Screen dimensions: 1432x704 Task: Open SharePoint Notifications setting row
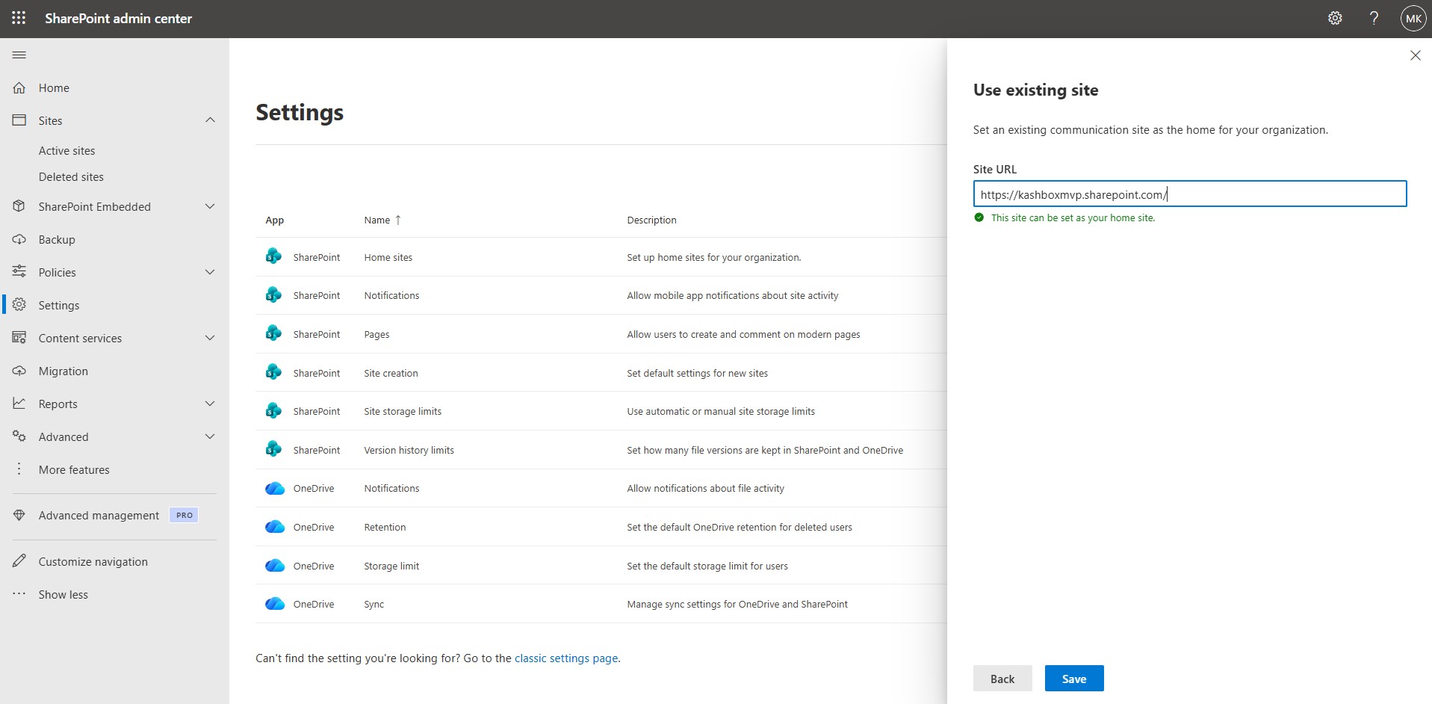(x=391, y=295)
